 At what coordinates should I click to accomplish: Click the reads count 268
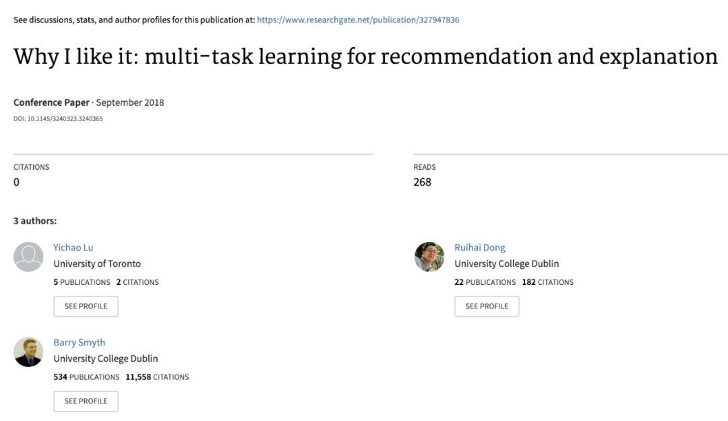click(422, 182)
